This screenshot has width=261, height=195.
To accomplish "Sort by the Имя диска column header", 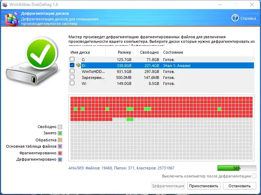I will pyautogui.click(x=87, y=52).
